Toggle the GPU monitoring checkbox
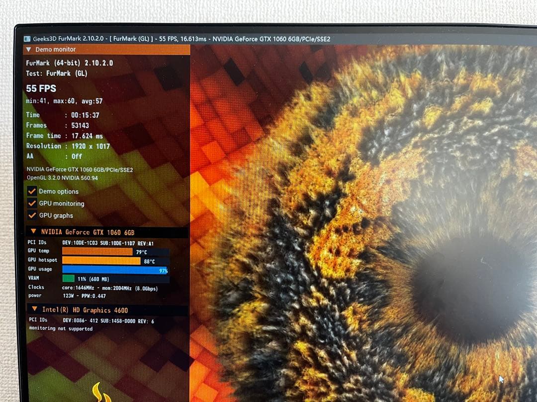537x402 pixels. click(x=32, y=203)
